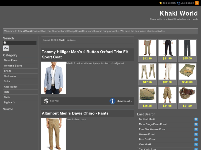
Task: Open the $640.00 folded item thumbnail
Action: (x=187, y=72)
